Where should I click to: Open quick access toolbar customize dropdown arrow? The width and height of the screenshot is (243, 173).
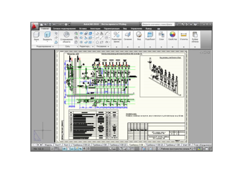[x=69, y=24]
